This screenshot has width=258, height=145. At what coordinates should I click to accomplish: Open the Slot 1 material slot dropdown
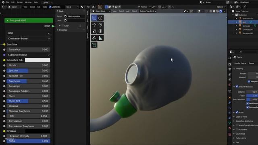click(72, 7)
